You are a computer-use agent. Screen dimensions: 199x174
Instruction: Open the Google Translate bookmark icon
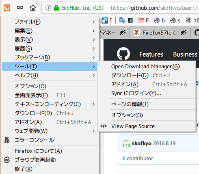click(123, 20)
